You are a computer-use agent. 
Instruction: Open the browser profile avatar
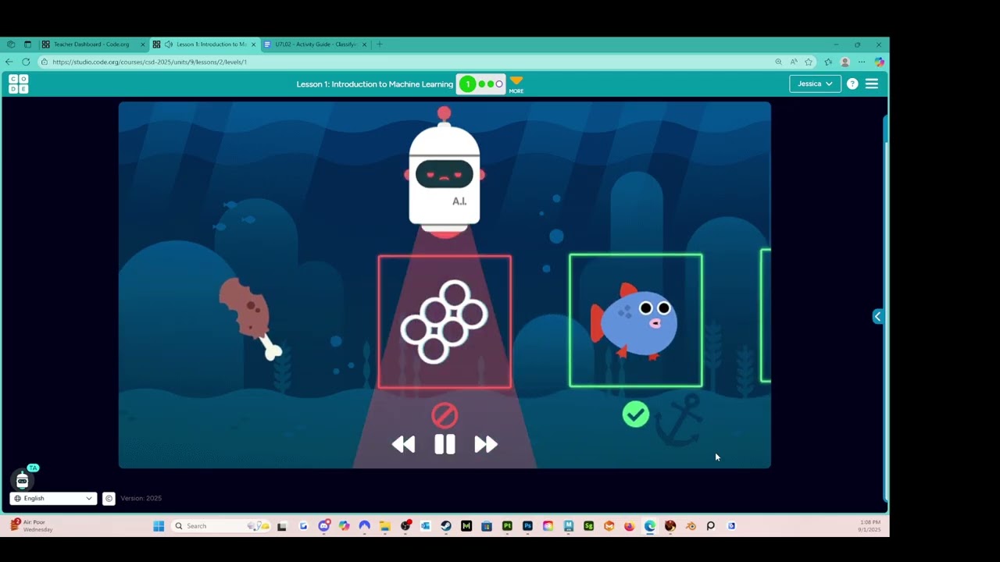tap(845, 62)
